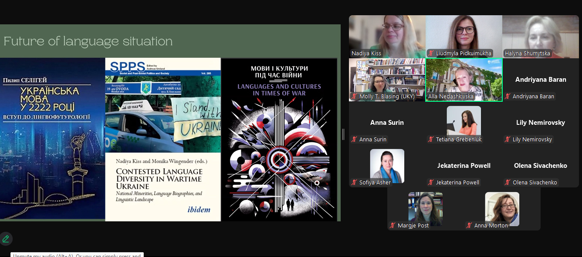Click muted mic icon beside Anna Surin
The height and width of the screenshot is (257, 582).
click(355, 140)
